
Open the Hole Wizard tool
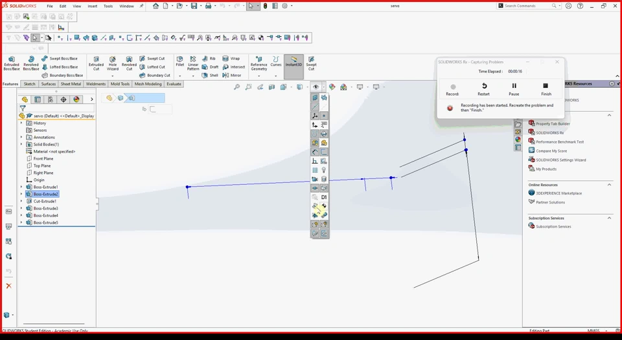tap(113, 63)
